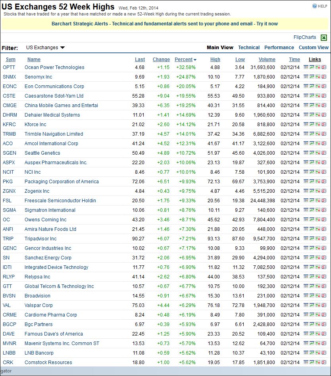The image size is (331, 376).
Task: Open the quote table icon for ASPX
Action: click(x=306, y=162)
